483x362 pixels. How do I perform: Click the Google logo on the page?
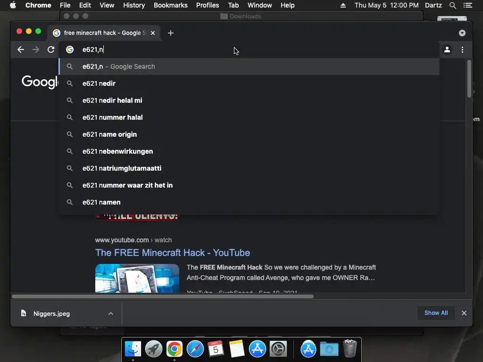(40, 82)
